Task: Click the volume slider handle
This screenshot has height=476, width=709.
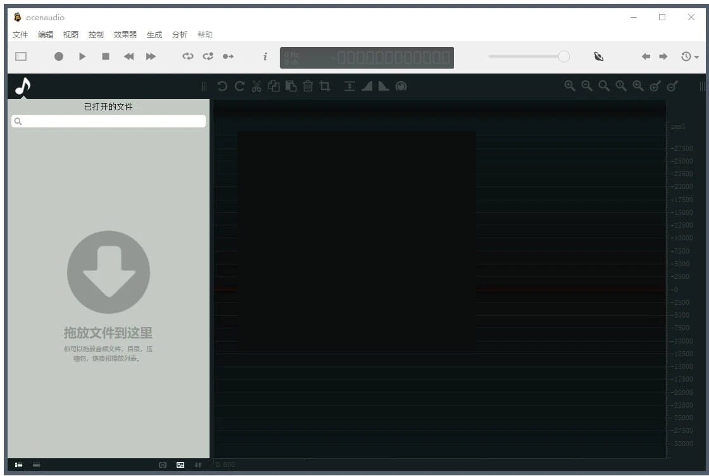Action: point(563,56)
